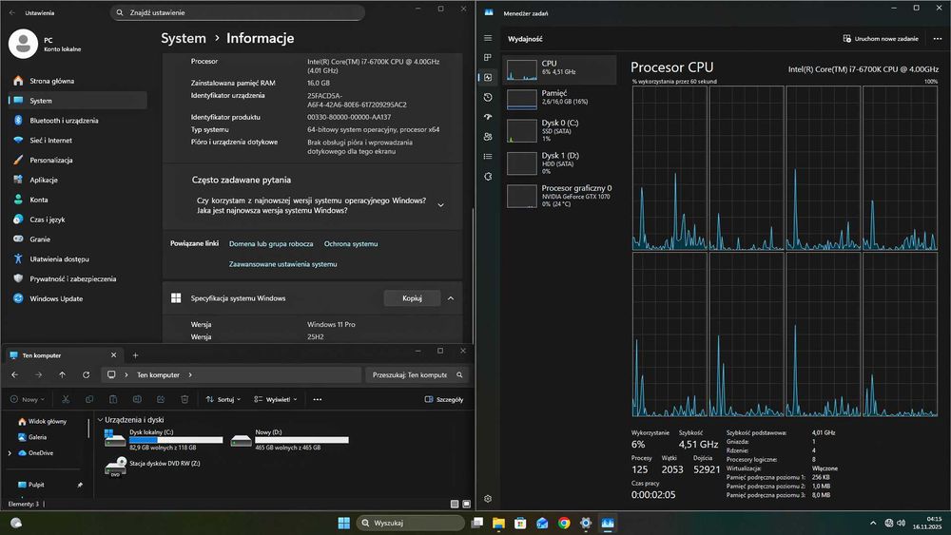Image resolution: width=951 pixels, height=535 pixels.
Task: Toggle Task Manager hamburger navigation menu
Action: coord(488,38)
